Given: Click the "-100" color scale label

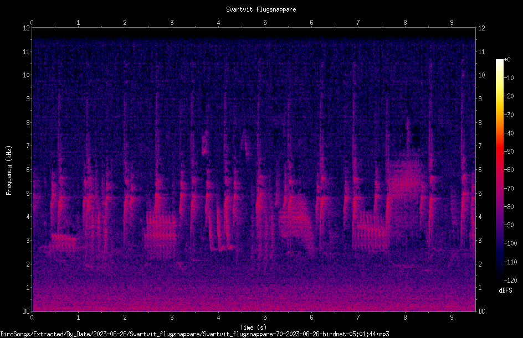Looking at the screenshot, I should point(511,243).
